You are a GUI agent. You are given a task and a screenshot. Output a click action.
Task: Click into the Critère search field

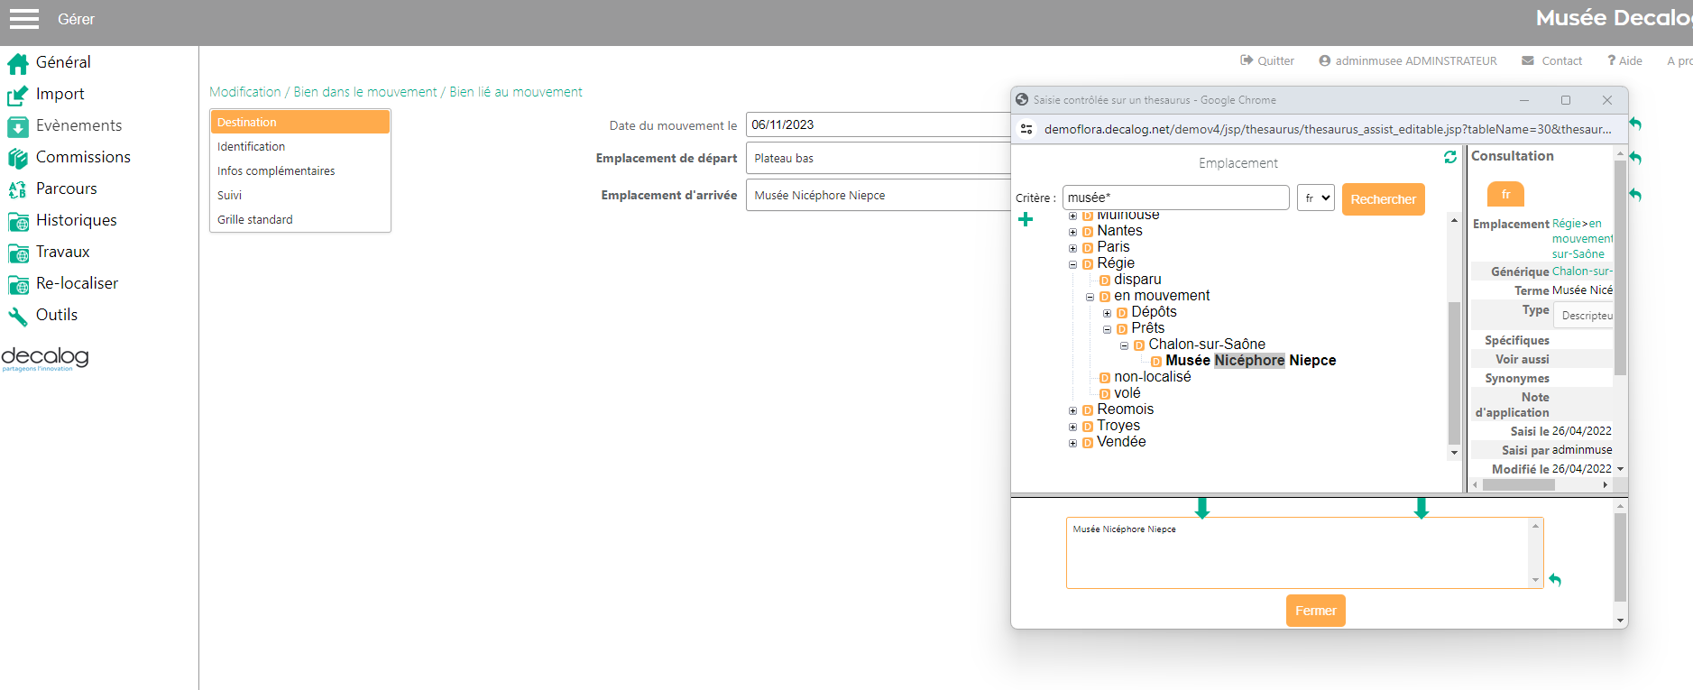[1175, 198]
